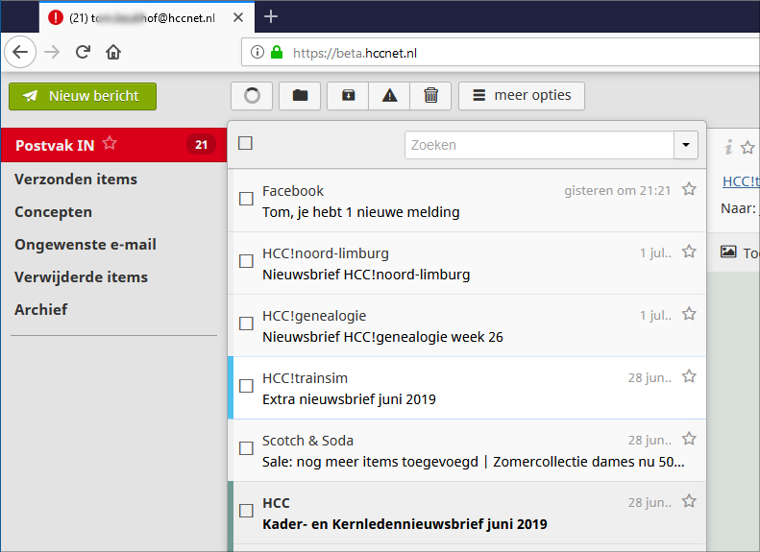760x552 pixels.
Task: Open 'Kader- en Kernledennieuwsbrief juni 2019'
Action: point(405,524)
